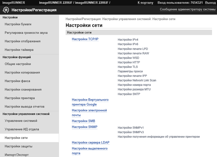This screenshot has width=217, height=157.
Task: Click the Настройки печати IPP text
Action: tap(132, 76)
